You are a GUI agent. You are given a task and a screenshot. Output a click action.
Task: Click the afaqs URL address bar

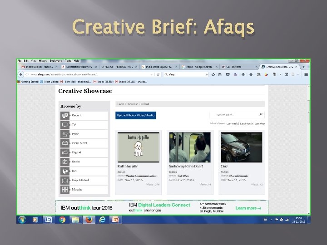click(89, 74)
